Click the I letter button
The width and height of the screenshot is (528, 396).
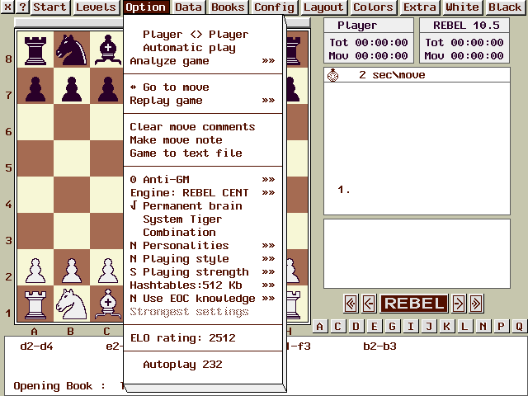pos(411,327)
